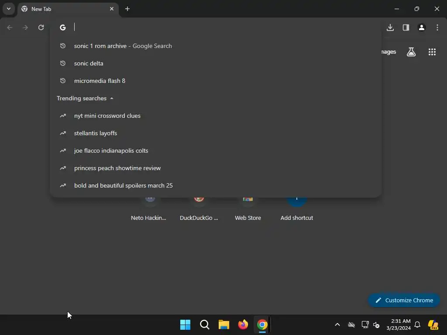The image size is (447, 335).
Task: Open Search Labs flask icon
Action: pos(411,52)
